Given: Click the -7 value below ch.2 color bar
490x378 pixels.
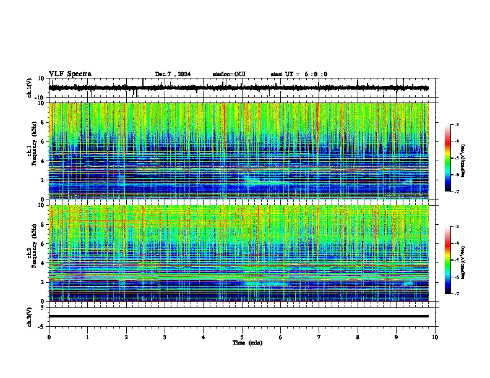Looking at the screenshot, I should 457,293.
